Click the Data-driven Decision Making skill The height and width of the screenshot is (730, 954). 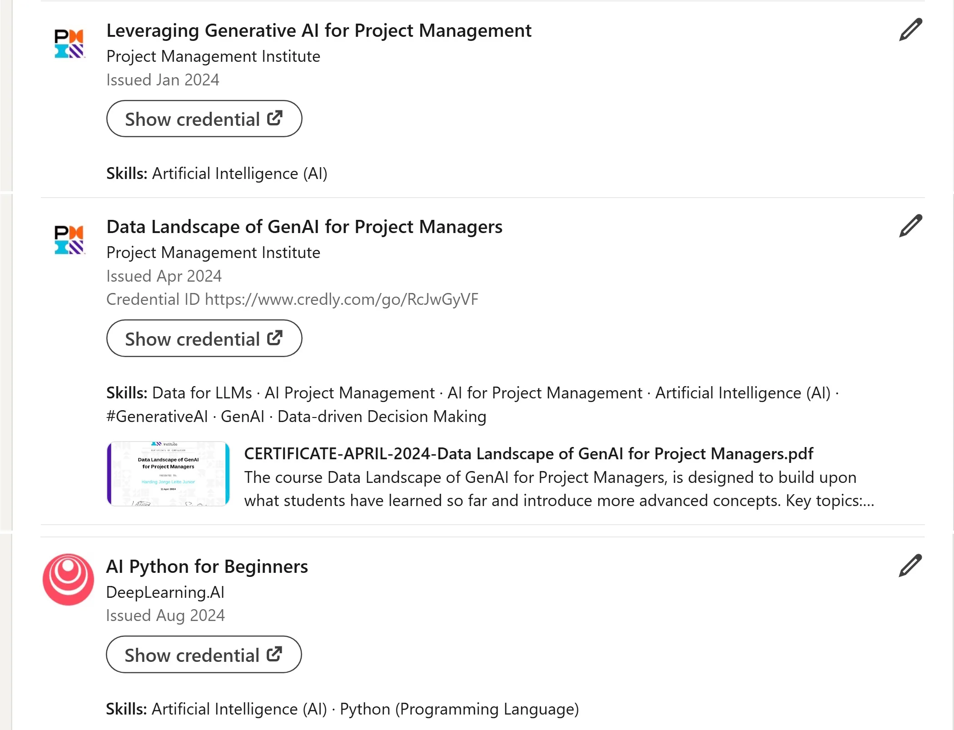point(382,417)
